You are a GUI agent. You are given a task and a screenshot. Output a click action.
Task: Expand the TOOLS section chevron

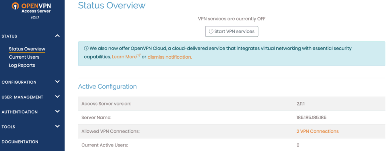click(57, 126)
